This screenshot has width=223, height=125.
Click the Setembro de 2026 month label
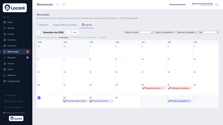pyautogui.click(x=53, y=32)
